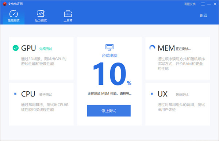Screen dimensions: 219x141
Task: Open the 工具箱 toolbox tab
Action: [x=68, y=16]
